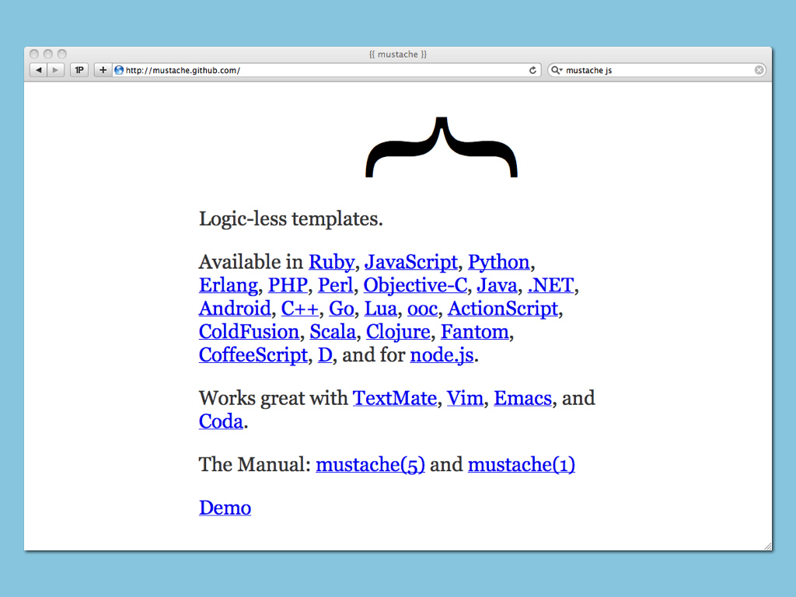Open the mustache(1) manual link

[522, 465]
